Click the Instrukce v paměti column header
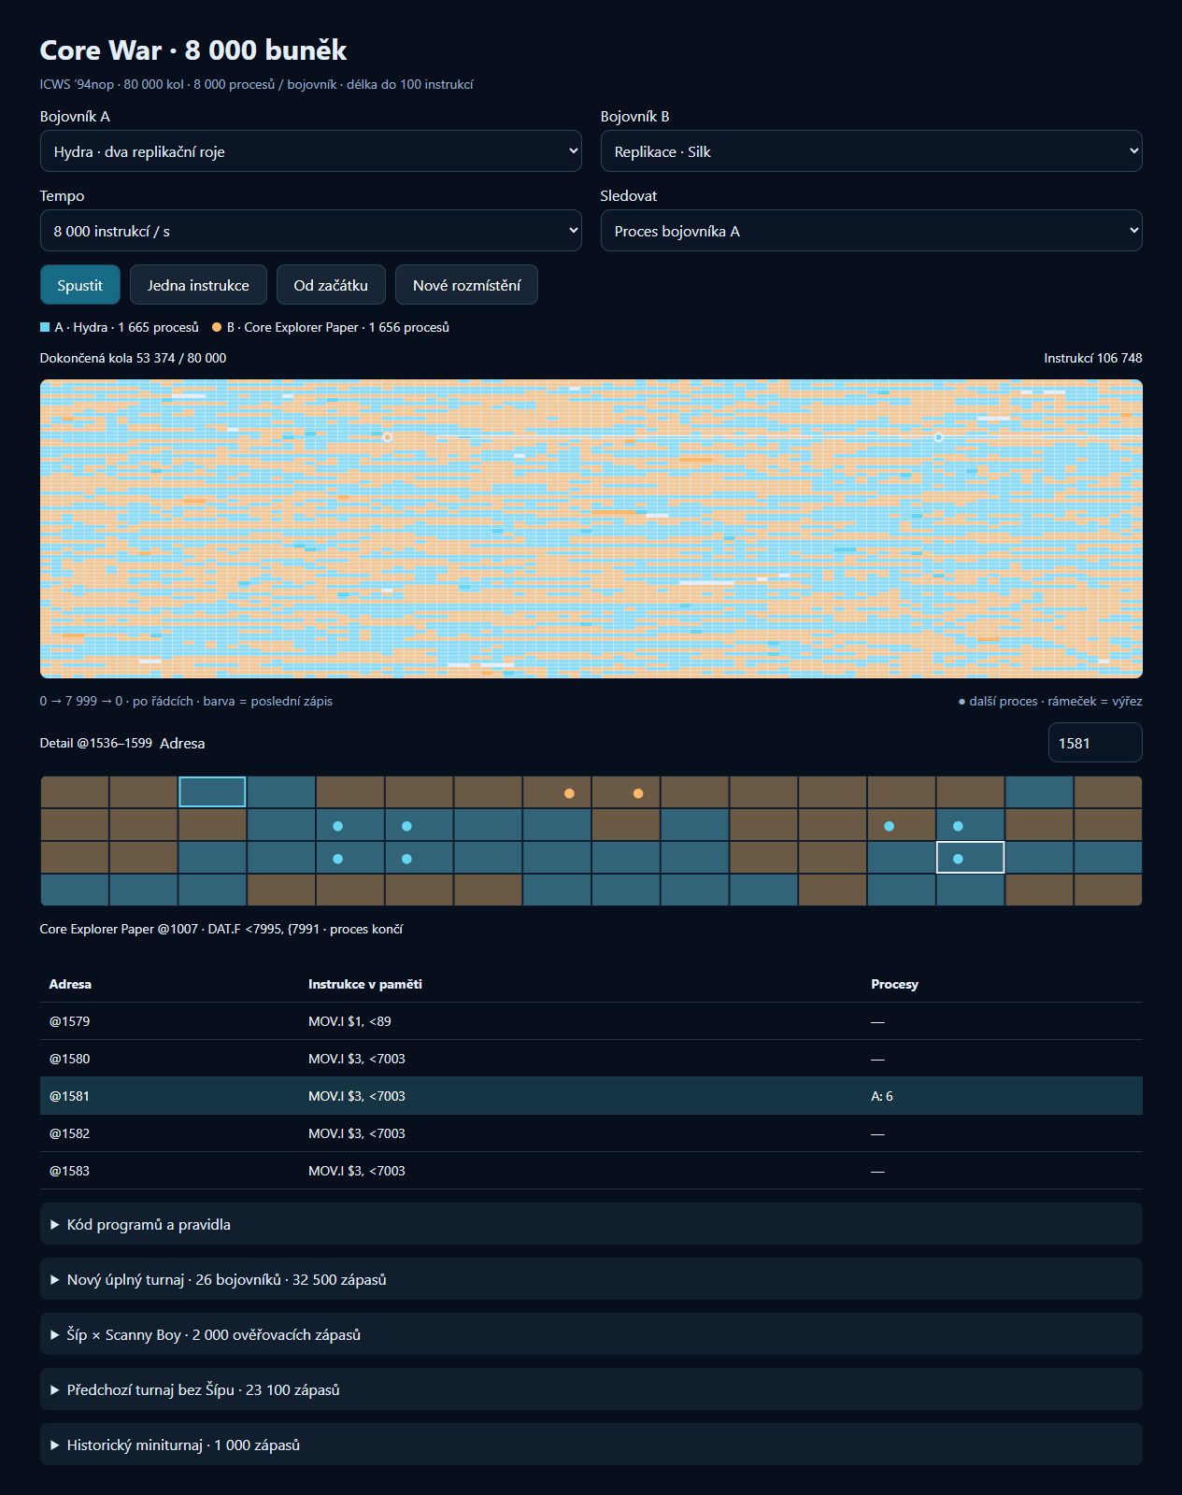1182x1495 pixels. coord(365,984)
